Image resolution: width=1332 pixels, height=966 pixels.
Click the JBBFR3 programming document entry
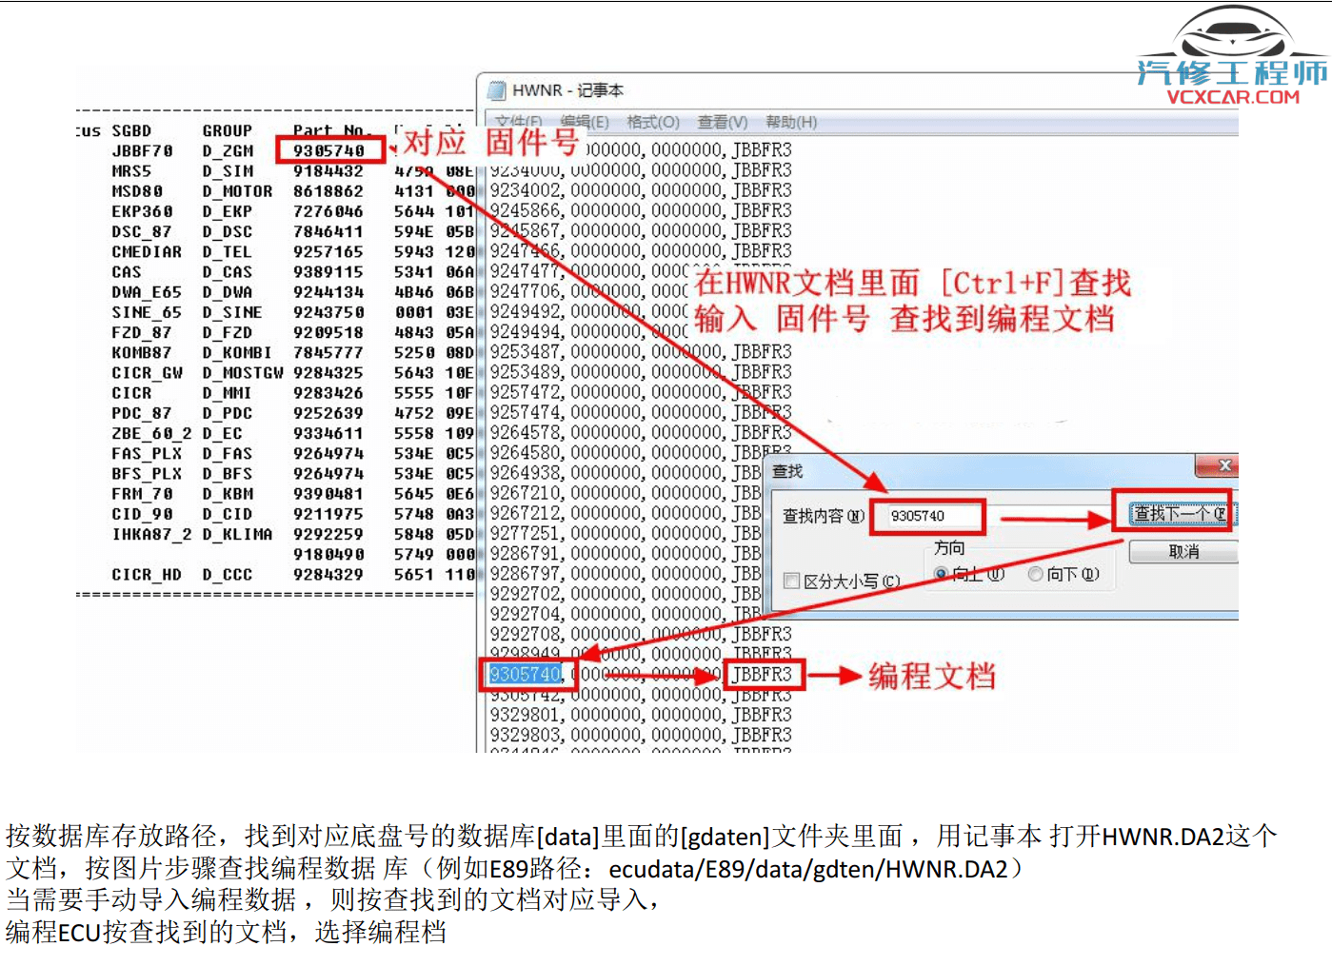(x=764, y=675)
